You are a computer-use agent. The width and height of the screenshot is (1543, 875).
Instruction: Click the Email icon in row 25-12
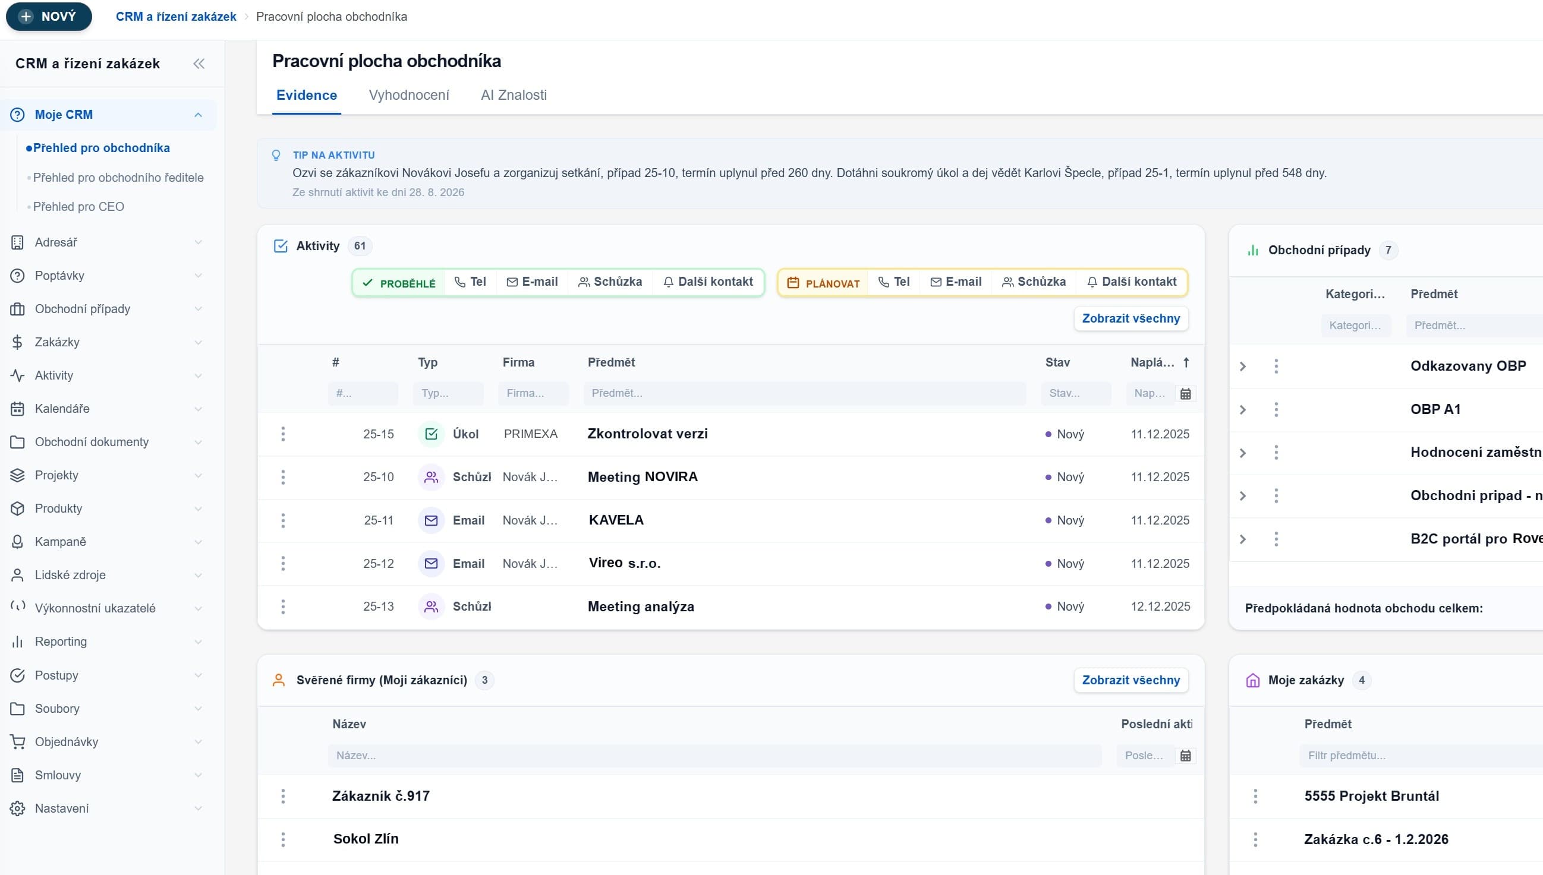point(431,564)
